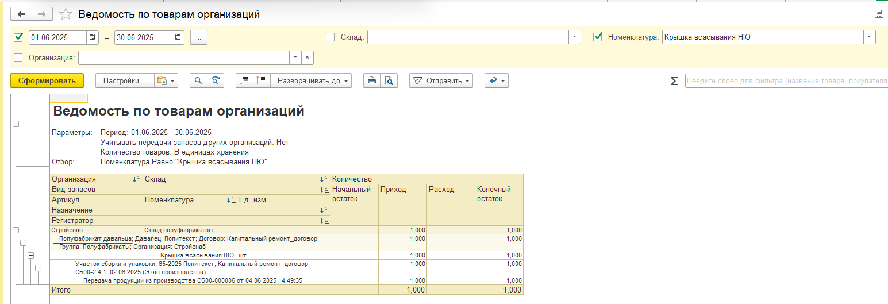Open calendar for start date 01.06.2025
Viewport: 888px width, 304px height.
pyautogui.click(x=93, y=37)
